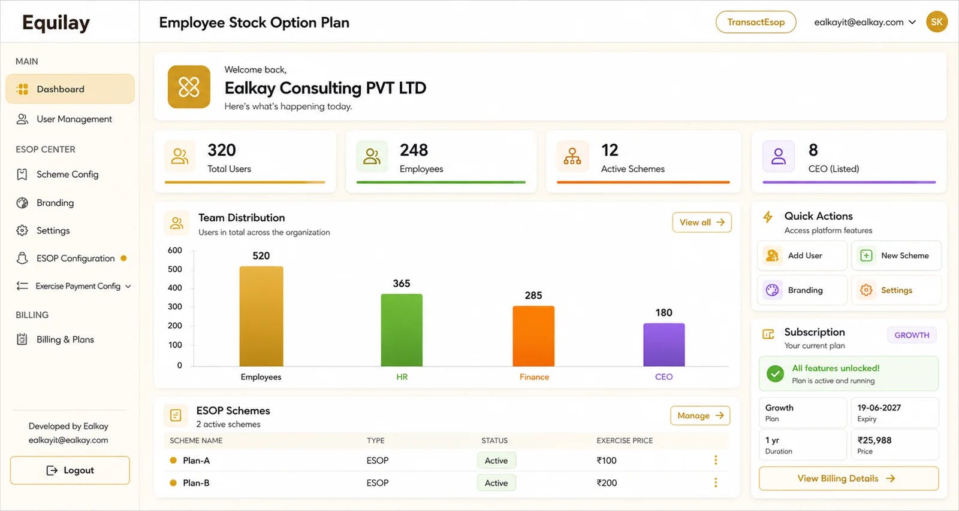Click Add User quick action
Image resolution: width=959 pixels, height=511 pixels.
803,255
